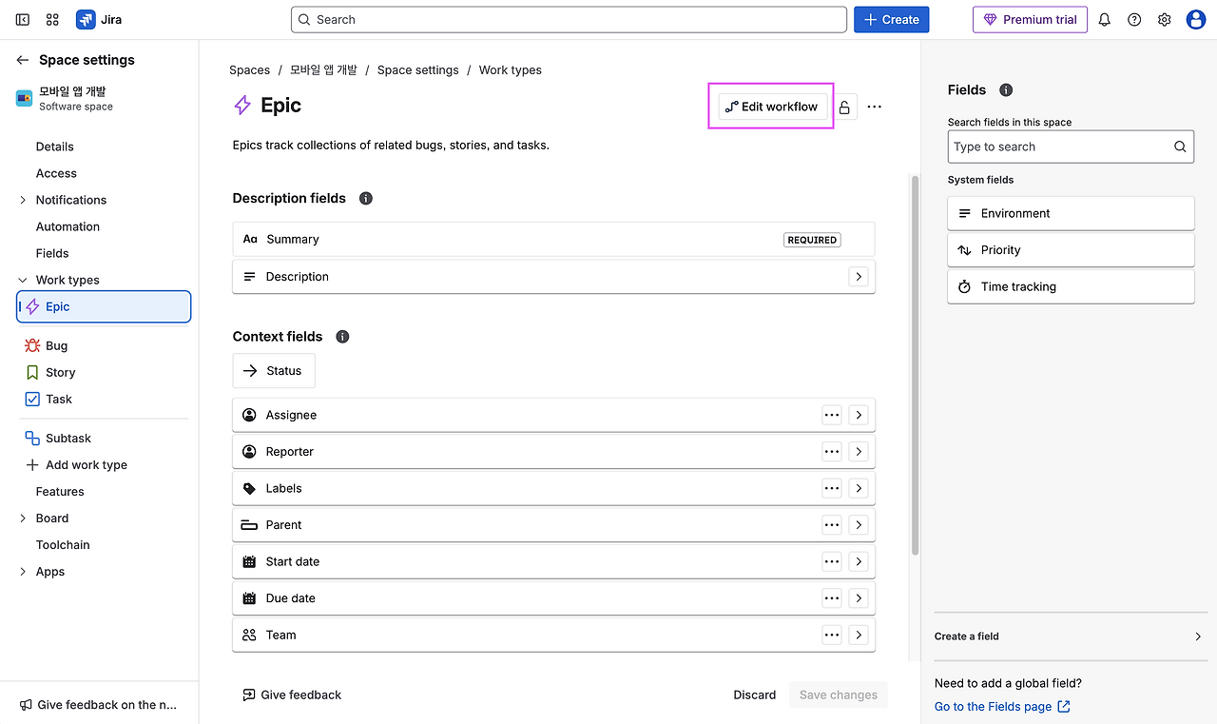Viewport: 1217px width, 724px height.
Task: Open the user profile avatar
Action: (x=1196, y=20)
